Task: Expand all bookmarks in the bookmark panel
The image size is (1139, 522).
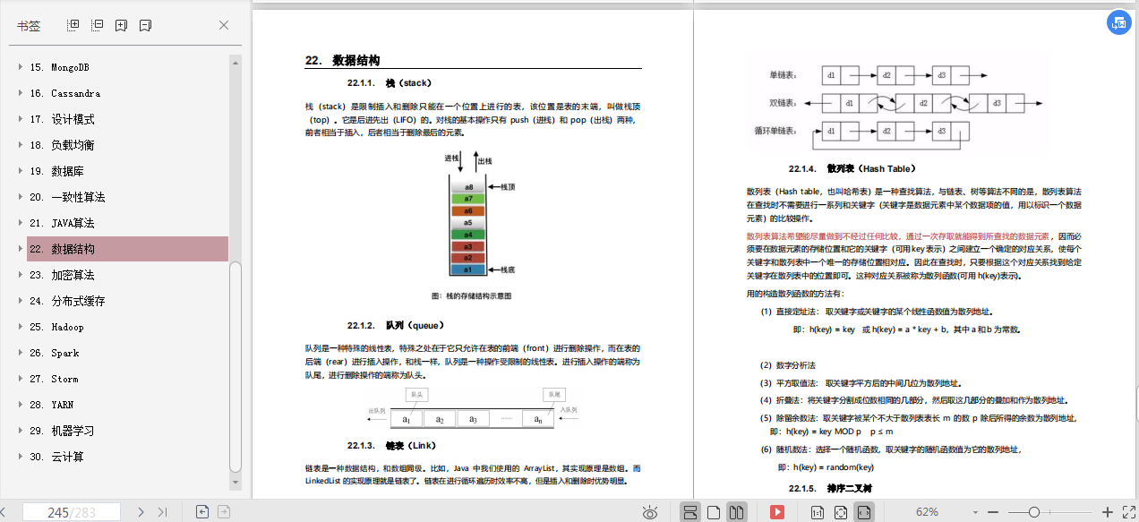Action: (x=74, y=25)
